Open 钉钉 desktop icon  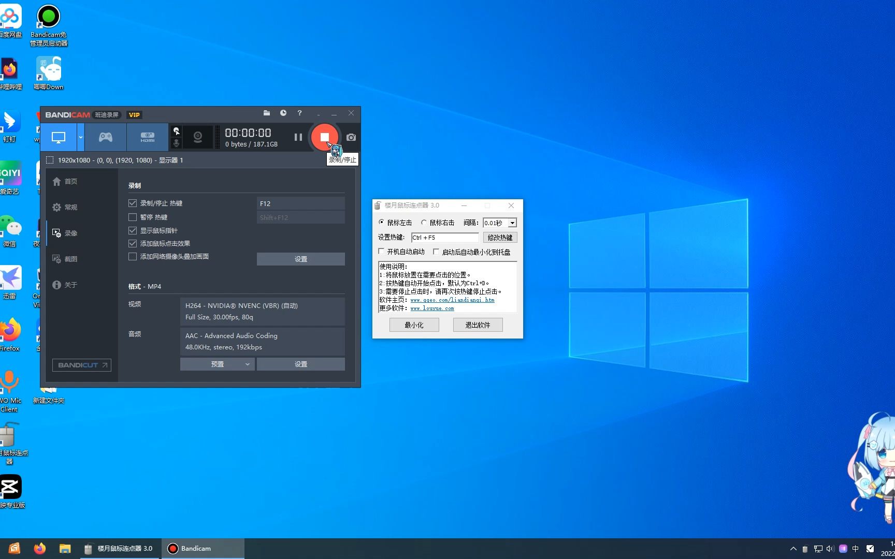pyautogui.click(x=10, y=126)
